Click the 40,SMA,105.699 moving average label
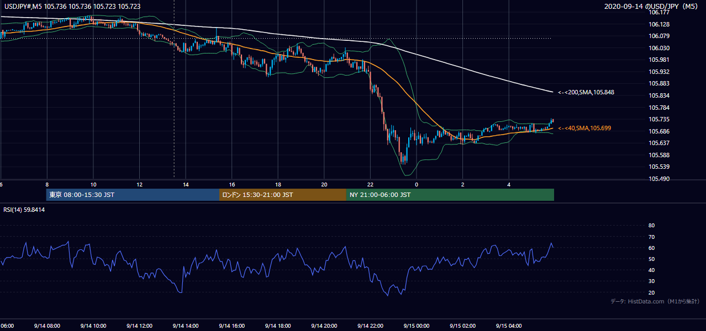The width and height of the screenshot is (706, 331). 584,128
